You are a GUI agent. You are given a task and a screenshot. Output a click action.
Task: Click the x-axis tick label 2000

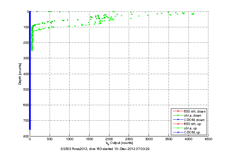tap(109, 139)
